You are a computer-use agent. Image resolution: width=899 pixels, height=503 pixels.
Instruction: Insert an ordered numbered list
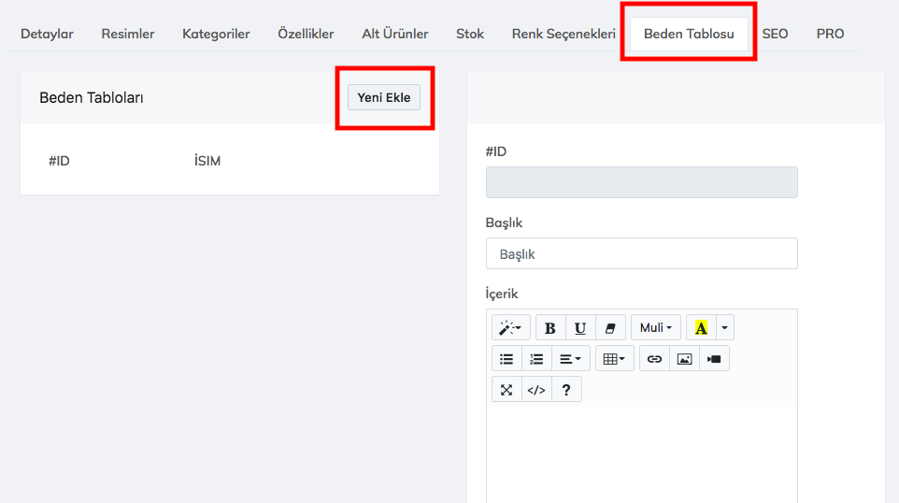point(536,359)
